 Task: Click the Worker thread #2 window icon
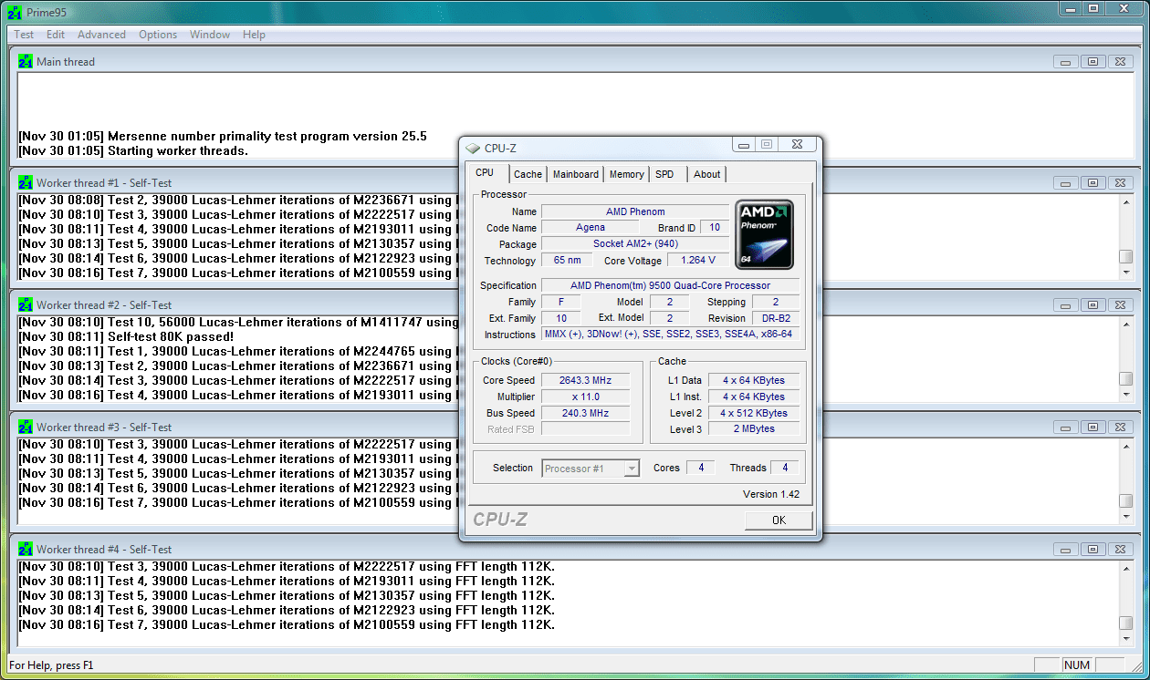26,305
